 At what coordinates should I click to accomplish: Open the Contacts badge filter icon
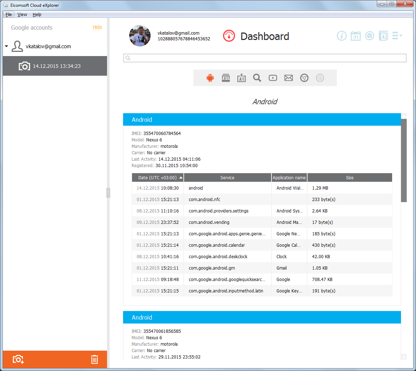point(242,78)
